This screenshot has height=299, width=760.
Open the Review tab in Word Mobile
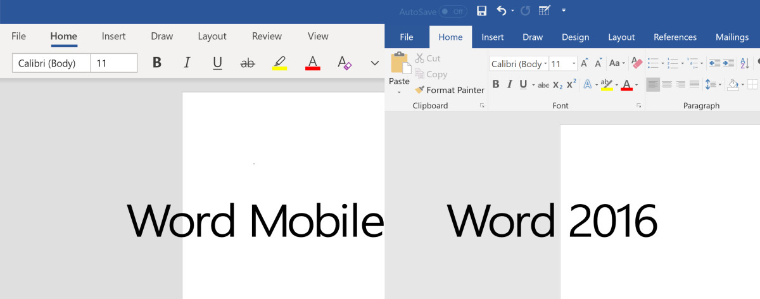(x=267, y=36)
